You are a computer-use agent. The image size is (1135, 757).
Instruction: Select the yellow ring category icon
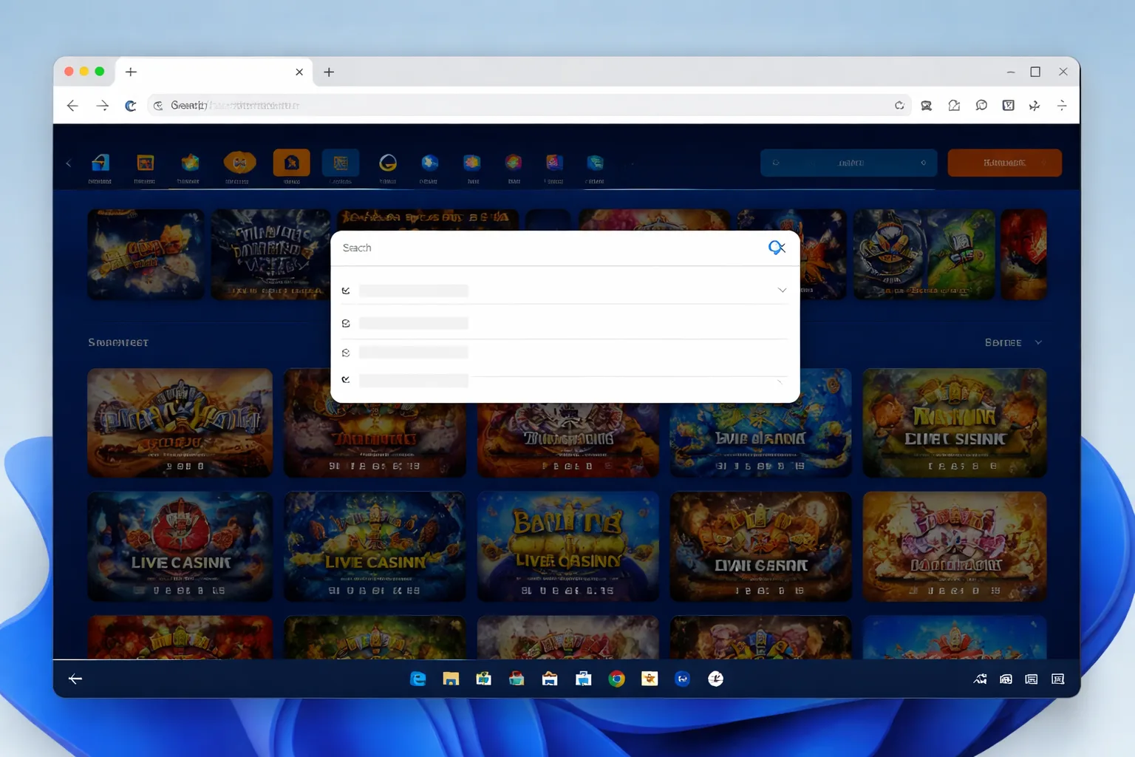pos(388,163)
